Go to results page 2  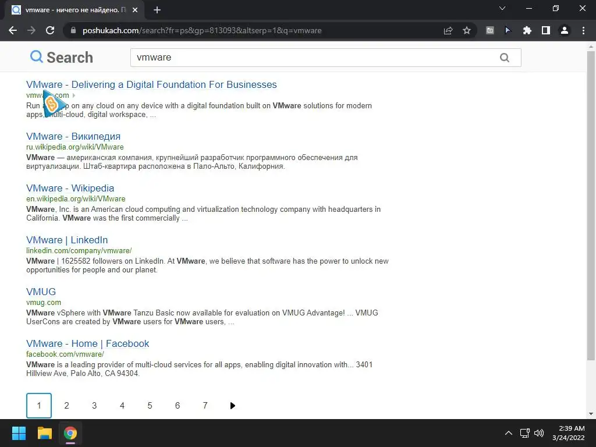tap(66, 406)
